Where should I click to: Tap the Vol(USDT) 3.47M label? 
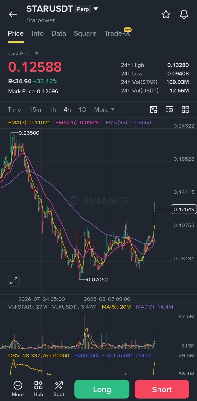tap(74, 307)
